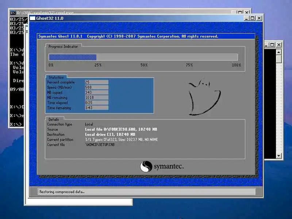The height and width of the screenshot is (219, 292).
Task: Click the MB remaining value 1018
Action: 97,97
